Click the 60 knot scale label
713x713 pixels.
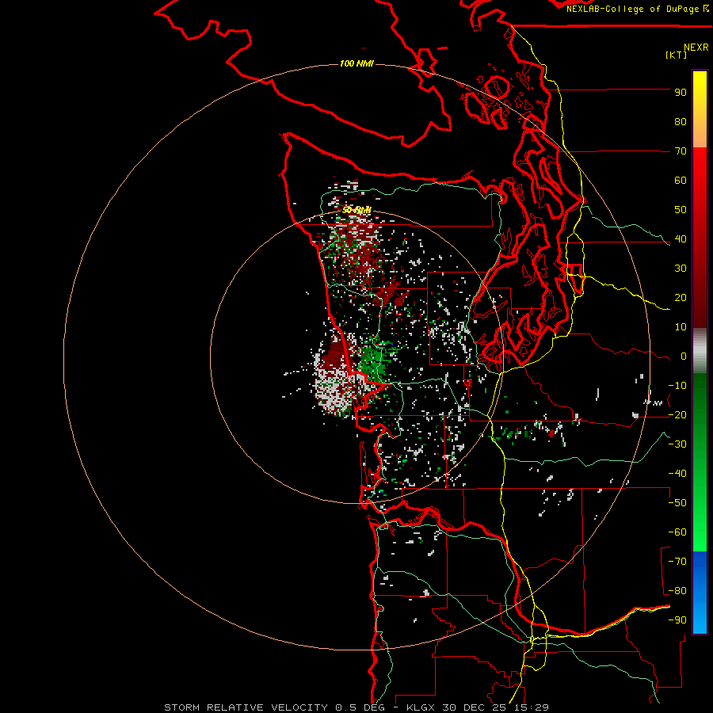click(x=681, y=181)
